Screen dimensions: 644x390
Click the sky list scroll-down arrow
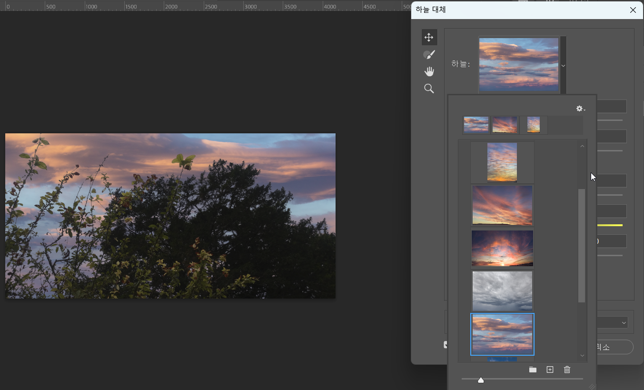click(582, 355)
